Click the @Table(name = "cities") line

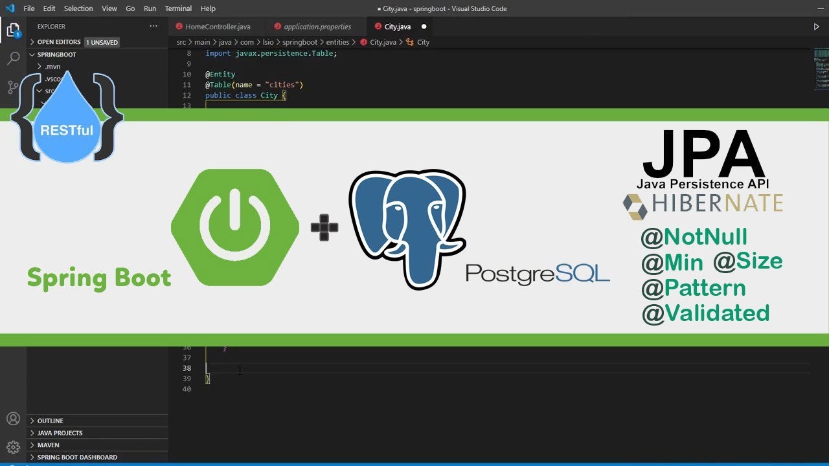pos(255,85)
